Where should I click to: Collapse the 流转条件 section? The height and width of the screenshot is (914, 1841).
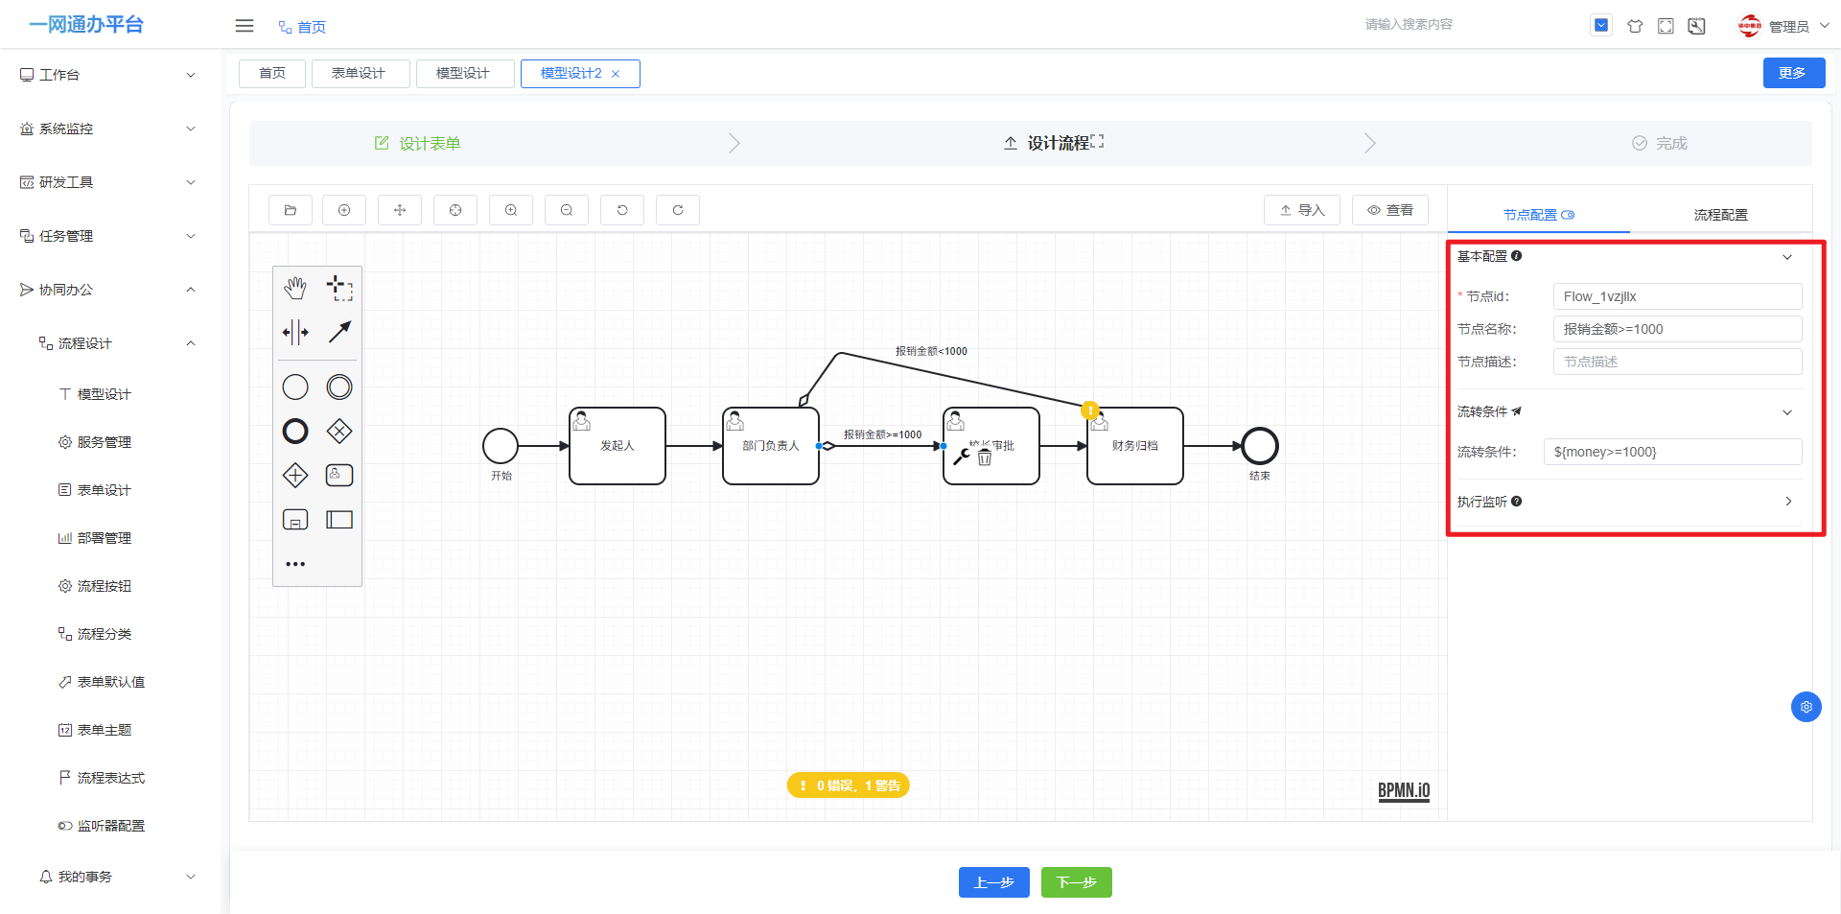click(1787, 412)
